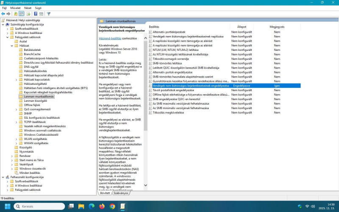Select the Offline fájlok tree folder

coord(32,105)
